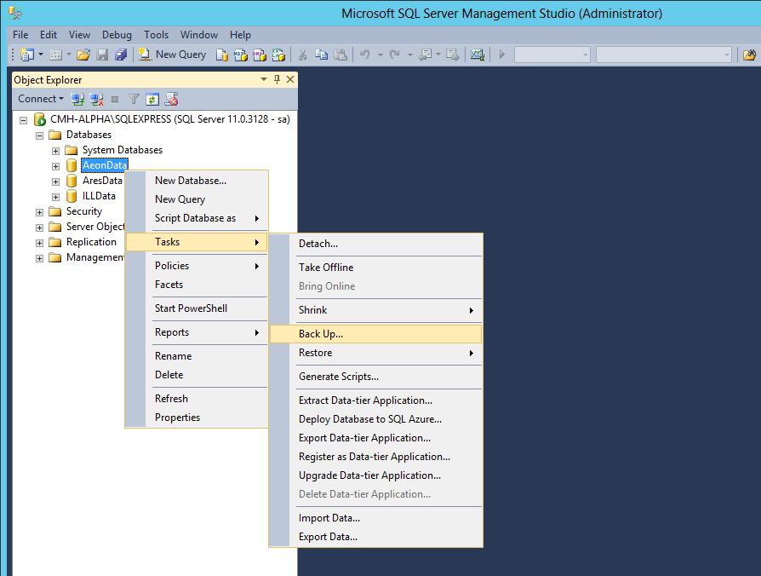Select the Analysis Services MDX Query icon

pos(241,54)
